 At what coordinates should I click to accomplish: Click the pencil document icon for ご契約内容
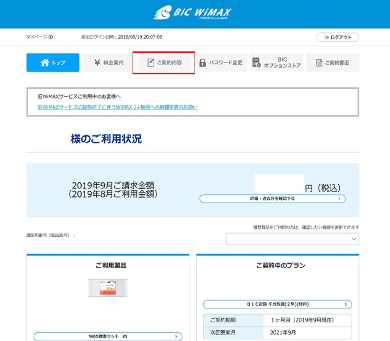coord(150,62)
